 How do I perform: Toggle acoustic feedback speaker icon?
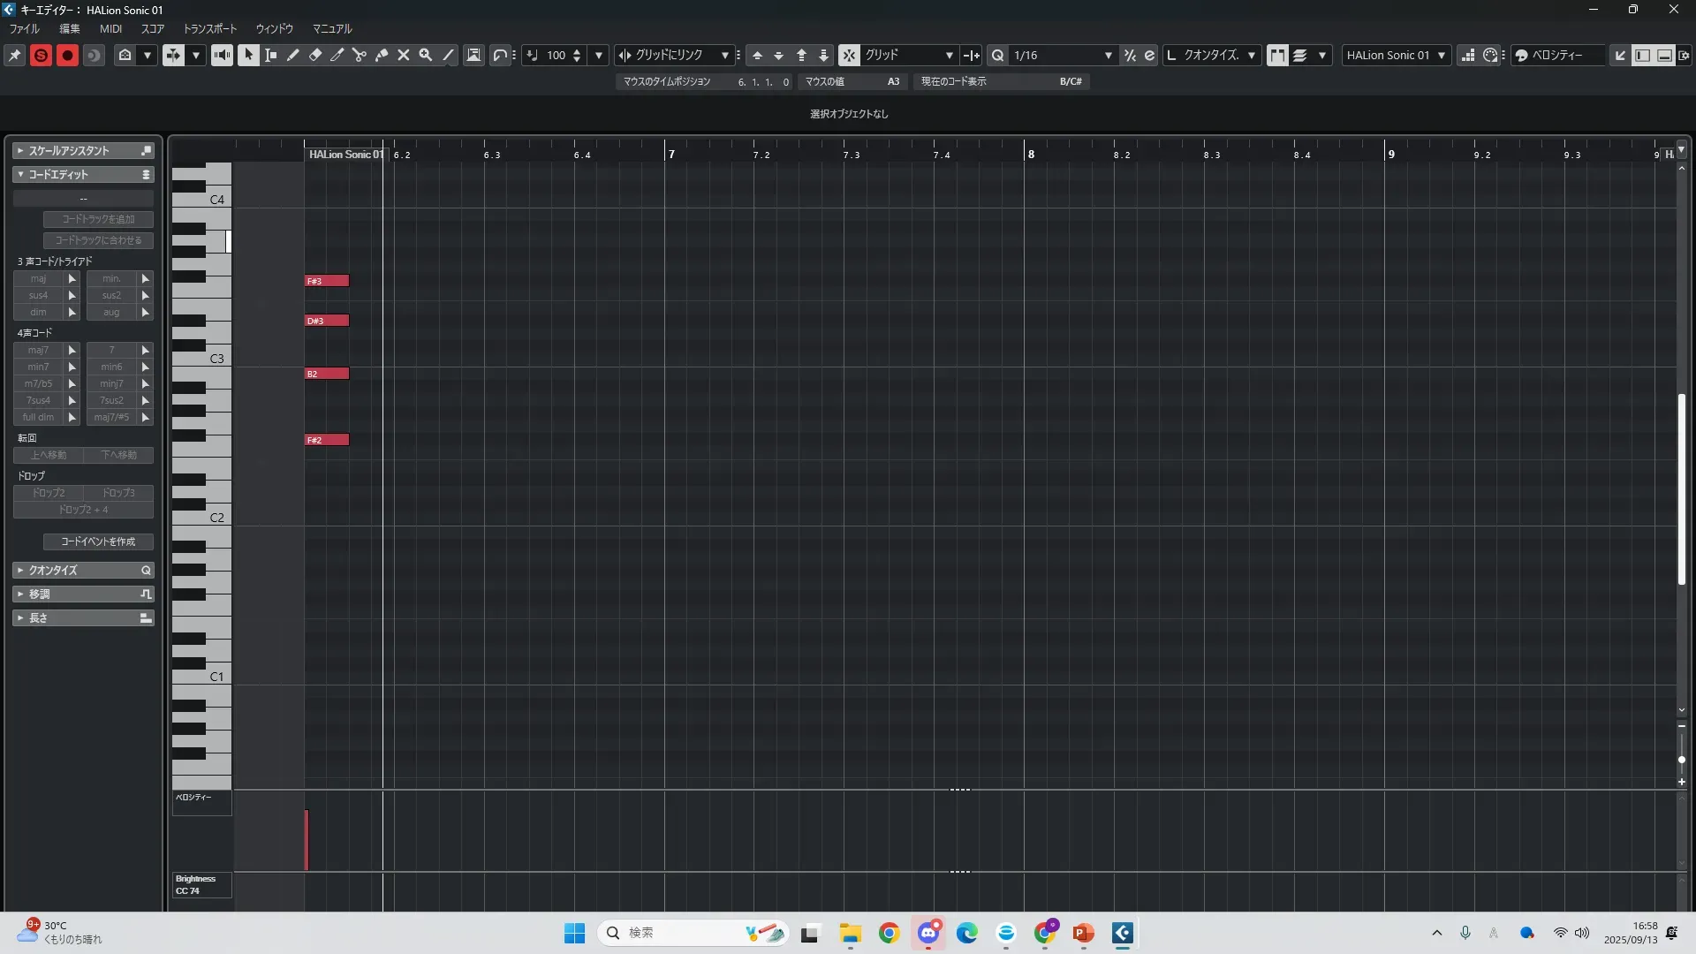click(x=222, y=56)
